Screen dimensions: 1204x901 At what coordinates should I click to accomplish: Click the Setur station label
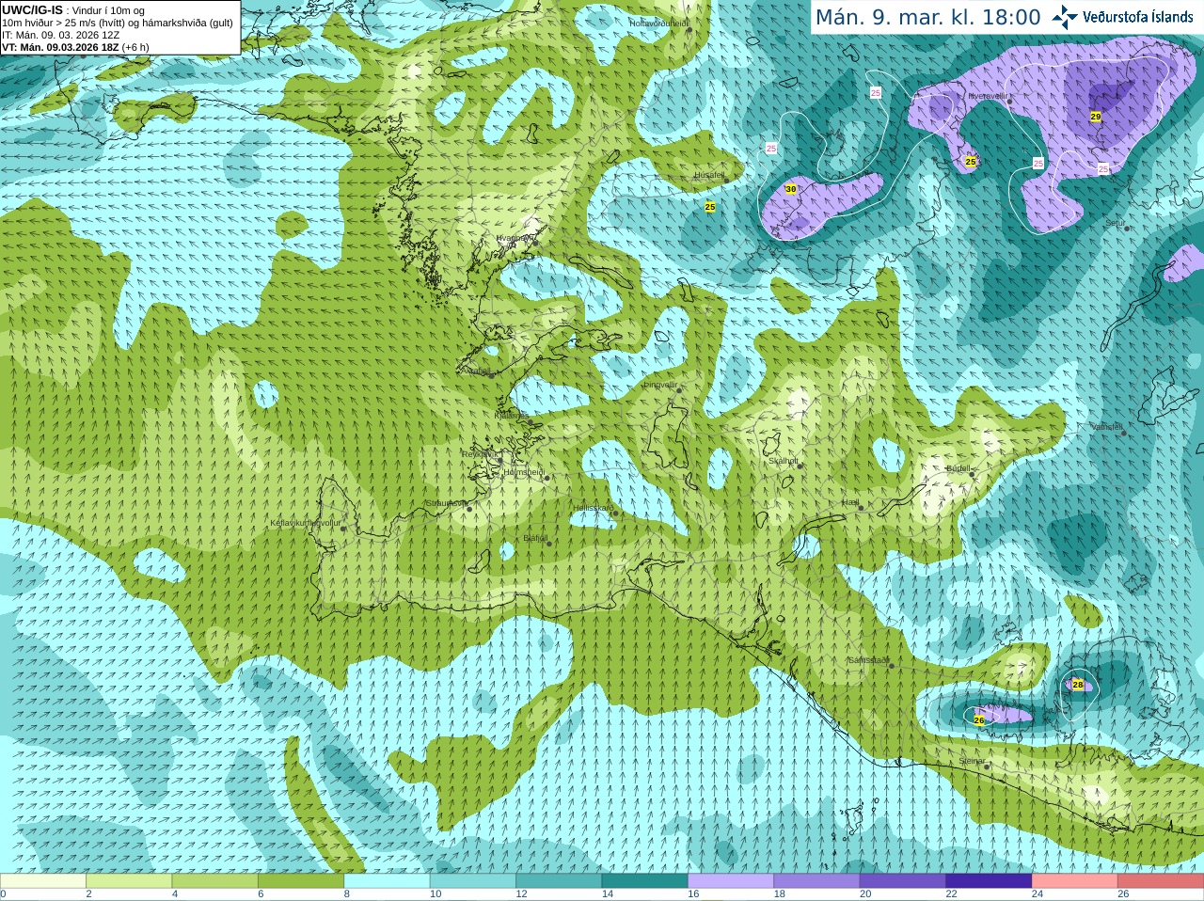pos(1115,224)
